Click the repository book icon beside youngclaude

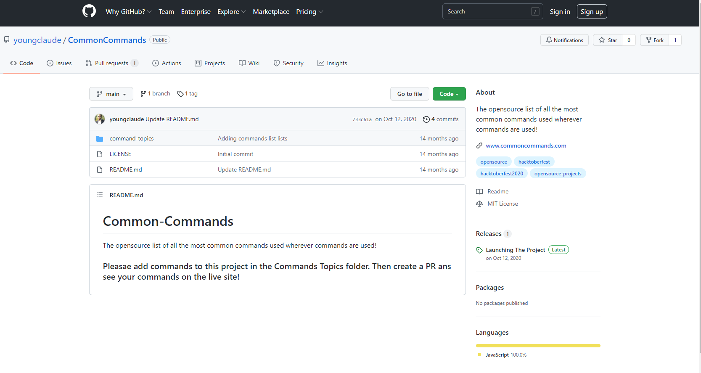tap(7, 40)
